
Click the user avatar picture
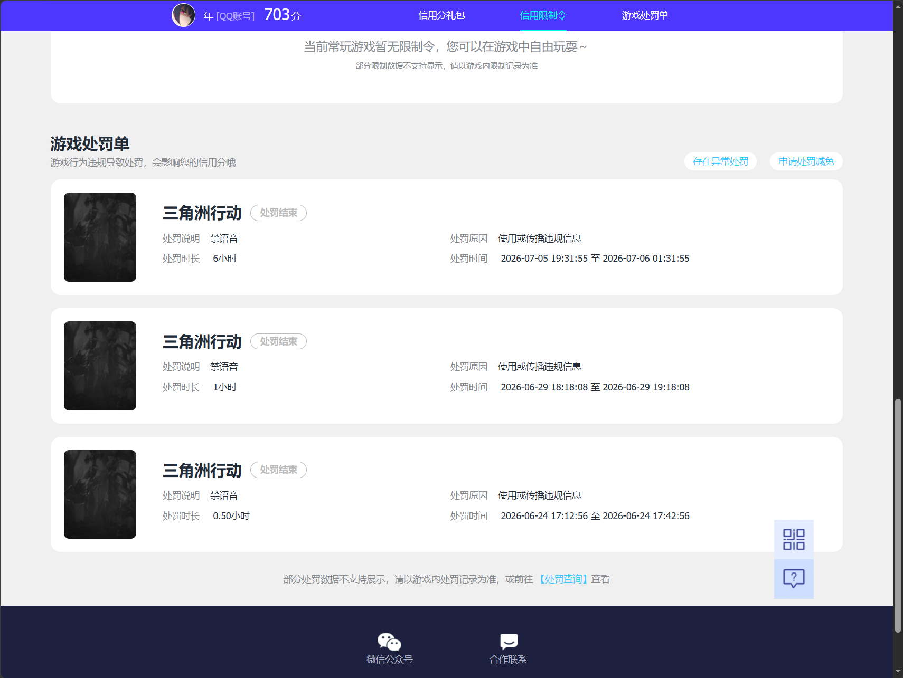(x=184, y=15)
